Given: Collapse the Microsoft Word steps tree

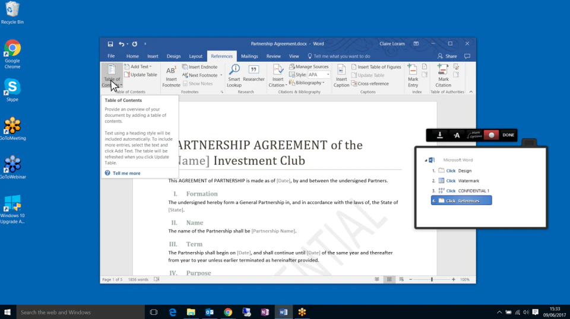Looking at the screenshot, I should [426, 160].
